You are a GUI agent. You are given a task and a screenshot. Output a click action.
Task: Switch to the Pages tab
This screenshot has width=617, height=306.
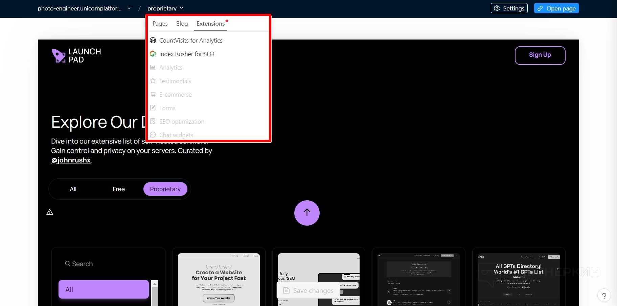click(160, 24)
